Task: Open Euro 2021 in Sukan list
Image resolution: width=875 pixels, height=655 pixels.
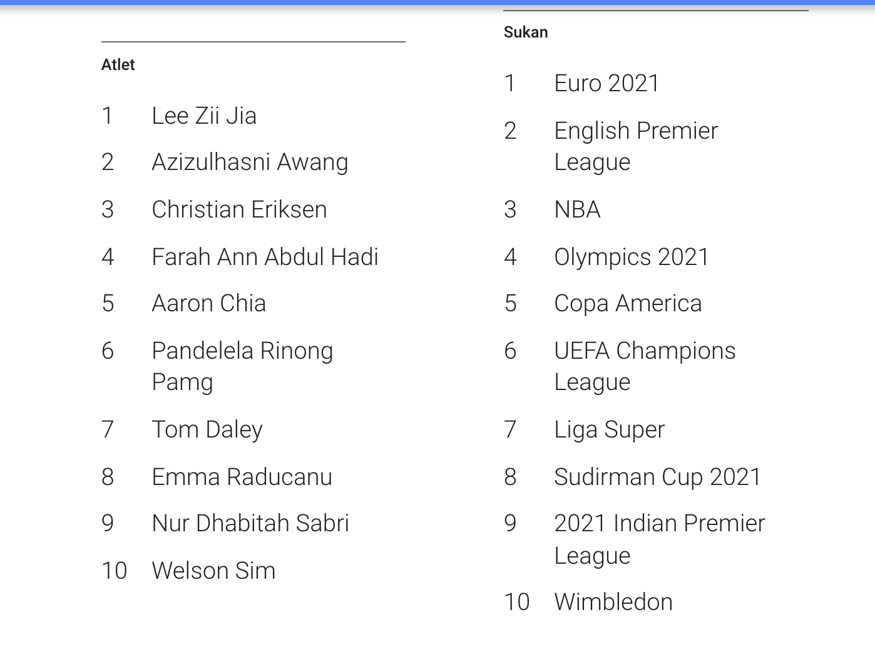Action: click(x=606, y=84)
